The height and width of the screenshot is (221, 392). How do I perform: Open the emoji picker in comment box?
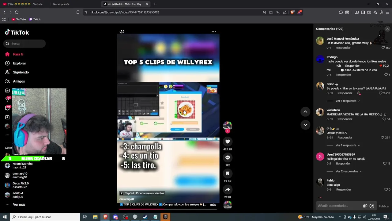click(x=372, y=206)
